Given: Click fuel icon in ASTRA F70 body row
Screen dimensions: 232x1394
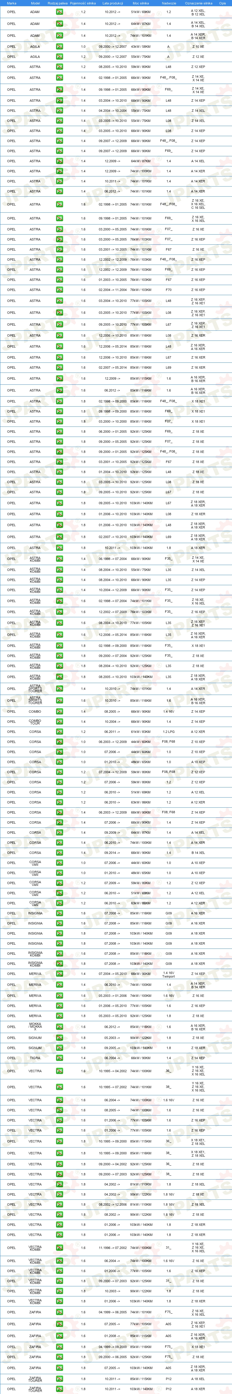Looking at the screenshot, I should click(60, 289).
